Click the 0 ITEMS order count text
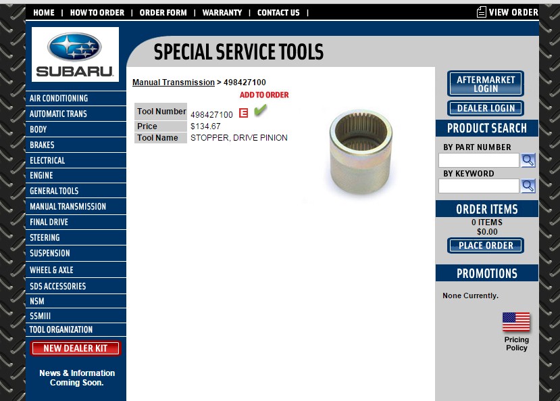560x401 pixels. point(487,222)
